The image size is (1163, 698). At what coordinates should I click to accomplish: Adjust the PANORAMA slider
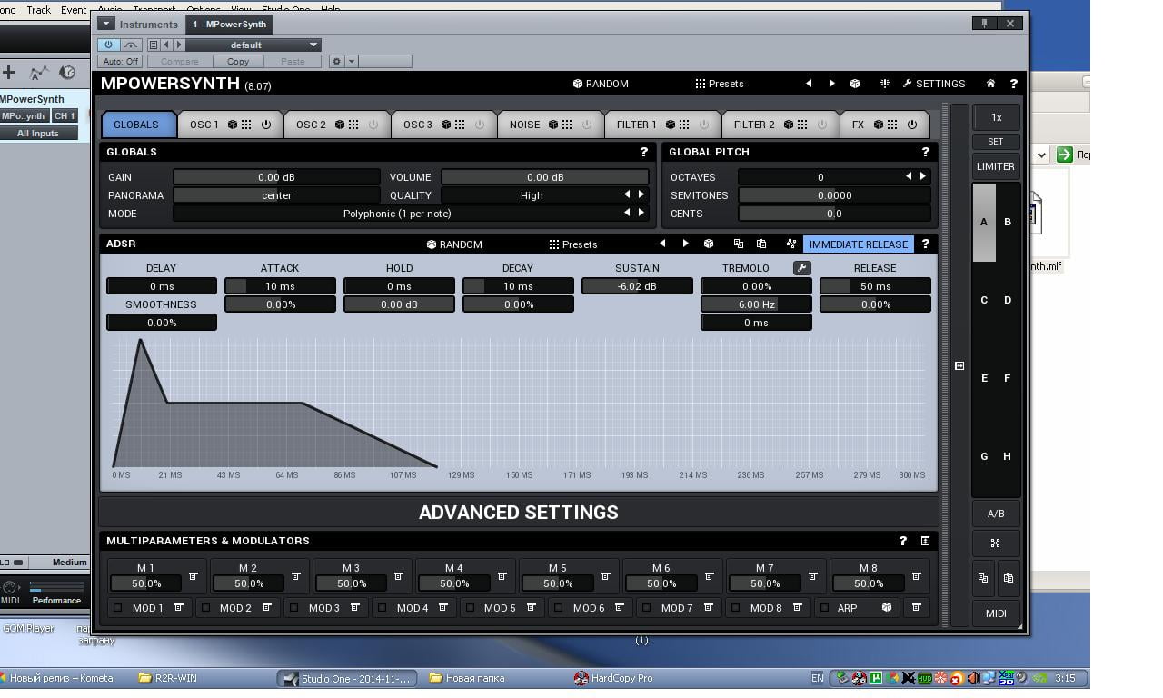pyautogui.click(x=276, y=195)
